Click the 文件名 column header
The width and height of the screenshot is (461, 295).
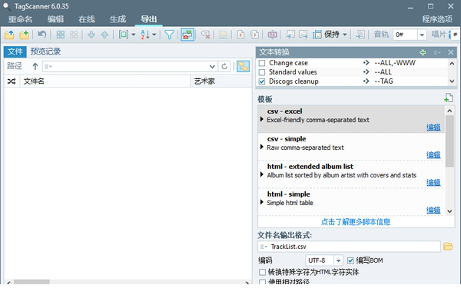pos(105,81)
